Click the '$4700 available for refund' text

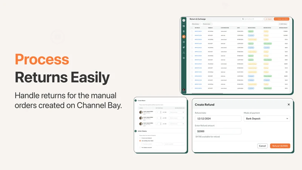point(208,137)
